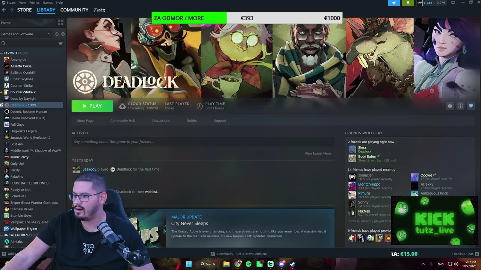The image size is (481, 270).
Task: Open Discord from the taskbar
Action: 281,264
